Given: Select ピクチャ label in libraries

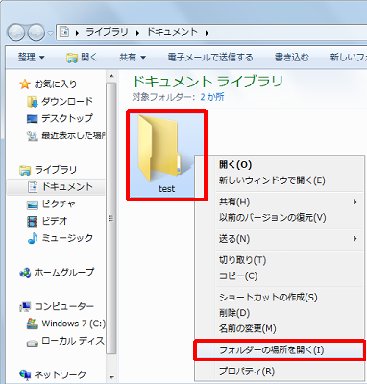Looking at the screenshot, I should click(59, 204).
